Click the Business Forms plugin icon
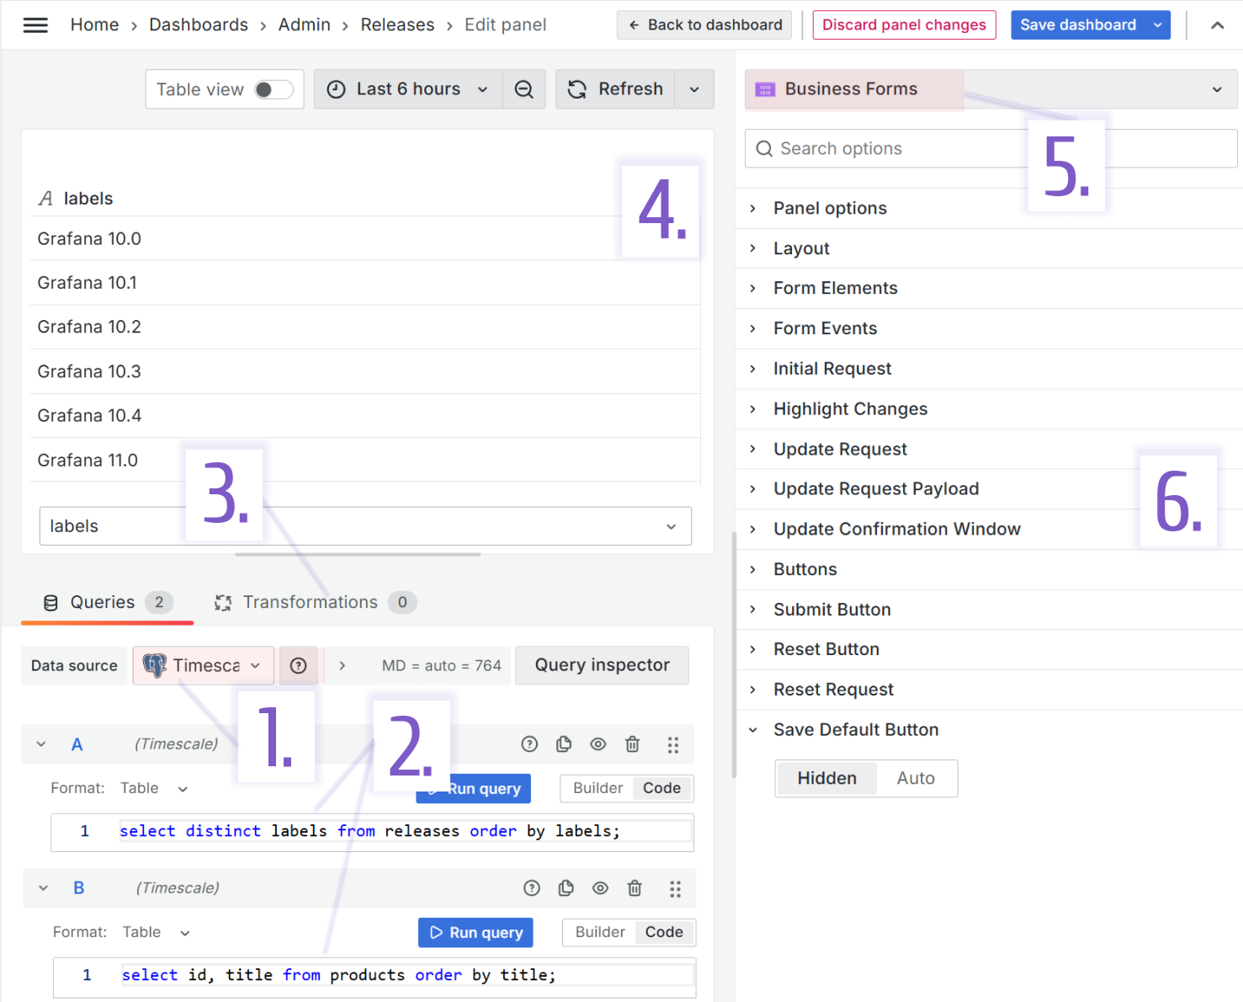This screenshot has width=1243, height=1002. pyautogui.click(x=765, y=89)
